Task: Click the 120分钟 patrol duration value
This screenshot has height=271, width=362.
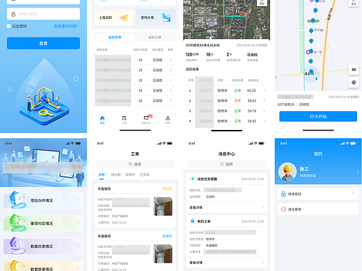Action: [x=192, y=55]
